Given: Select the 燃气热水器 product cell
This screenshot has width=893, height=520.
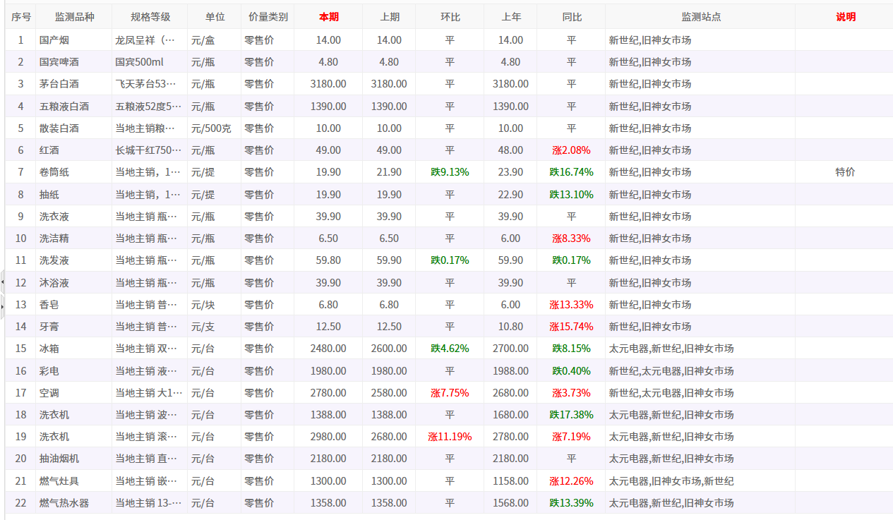Looking at the screenshot, I should (x=73, y=503).
